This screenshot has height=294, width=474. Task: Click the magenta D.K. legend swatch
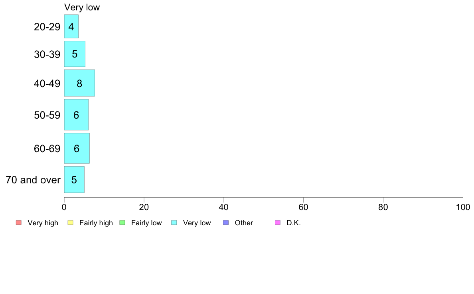coord(278,222)
